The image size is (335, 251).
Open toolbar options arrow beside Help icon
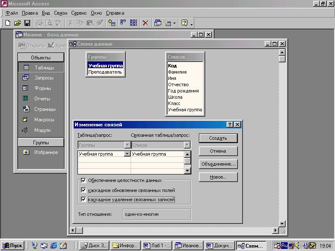(191, 24)
